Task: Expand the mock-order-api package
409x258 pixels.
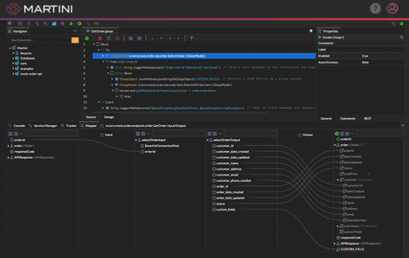Action: tap(13, 73)
